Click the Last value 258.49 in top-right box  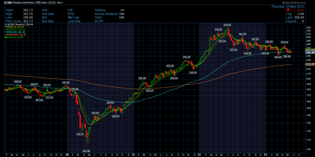(x=299, y=18)
